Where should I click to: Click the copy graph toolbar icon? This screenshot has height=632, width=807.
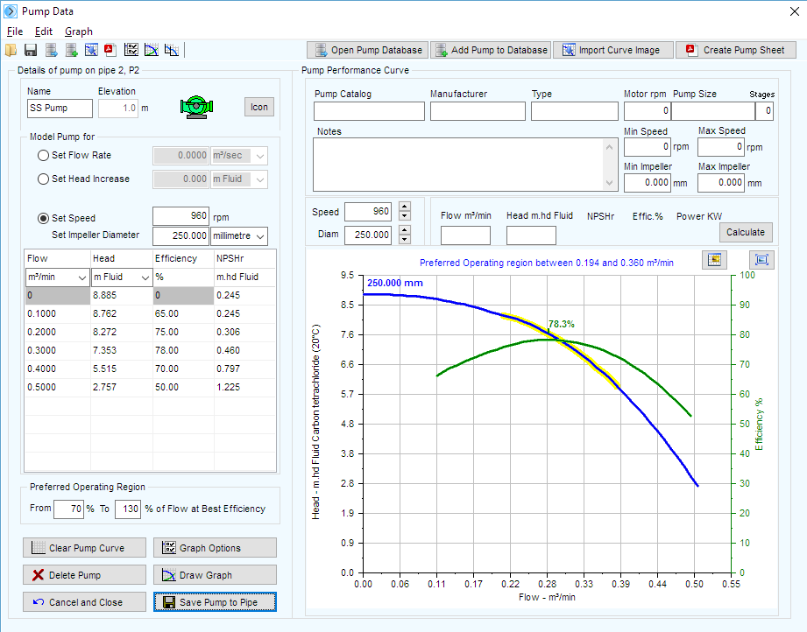[x=172, y=50]
